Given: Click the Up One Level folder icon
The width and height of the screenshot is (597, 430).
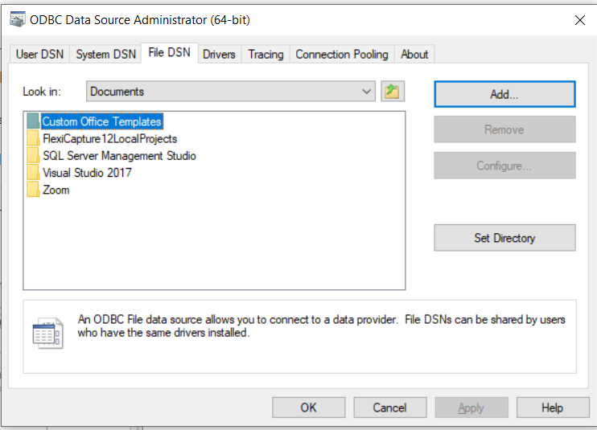Looking at the screenshot, I should [x=393, y=92].
